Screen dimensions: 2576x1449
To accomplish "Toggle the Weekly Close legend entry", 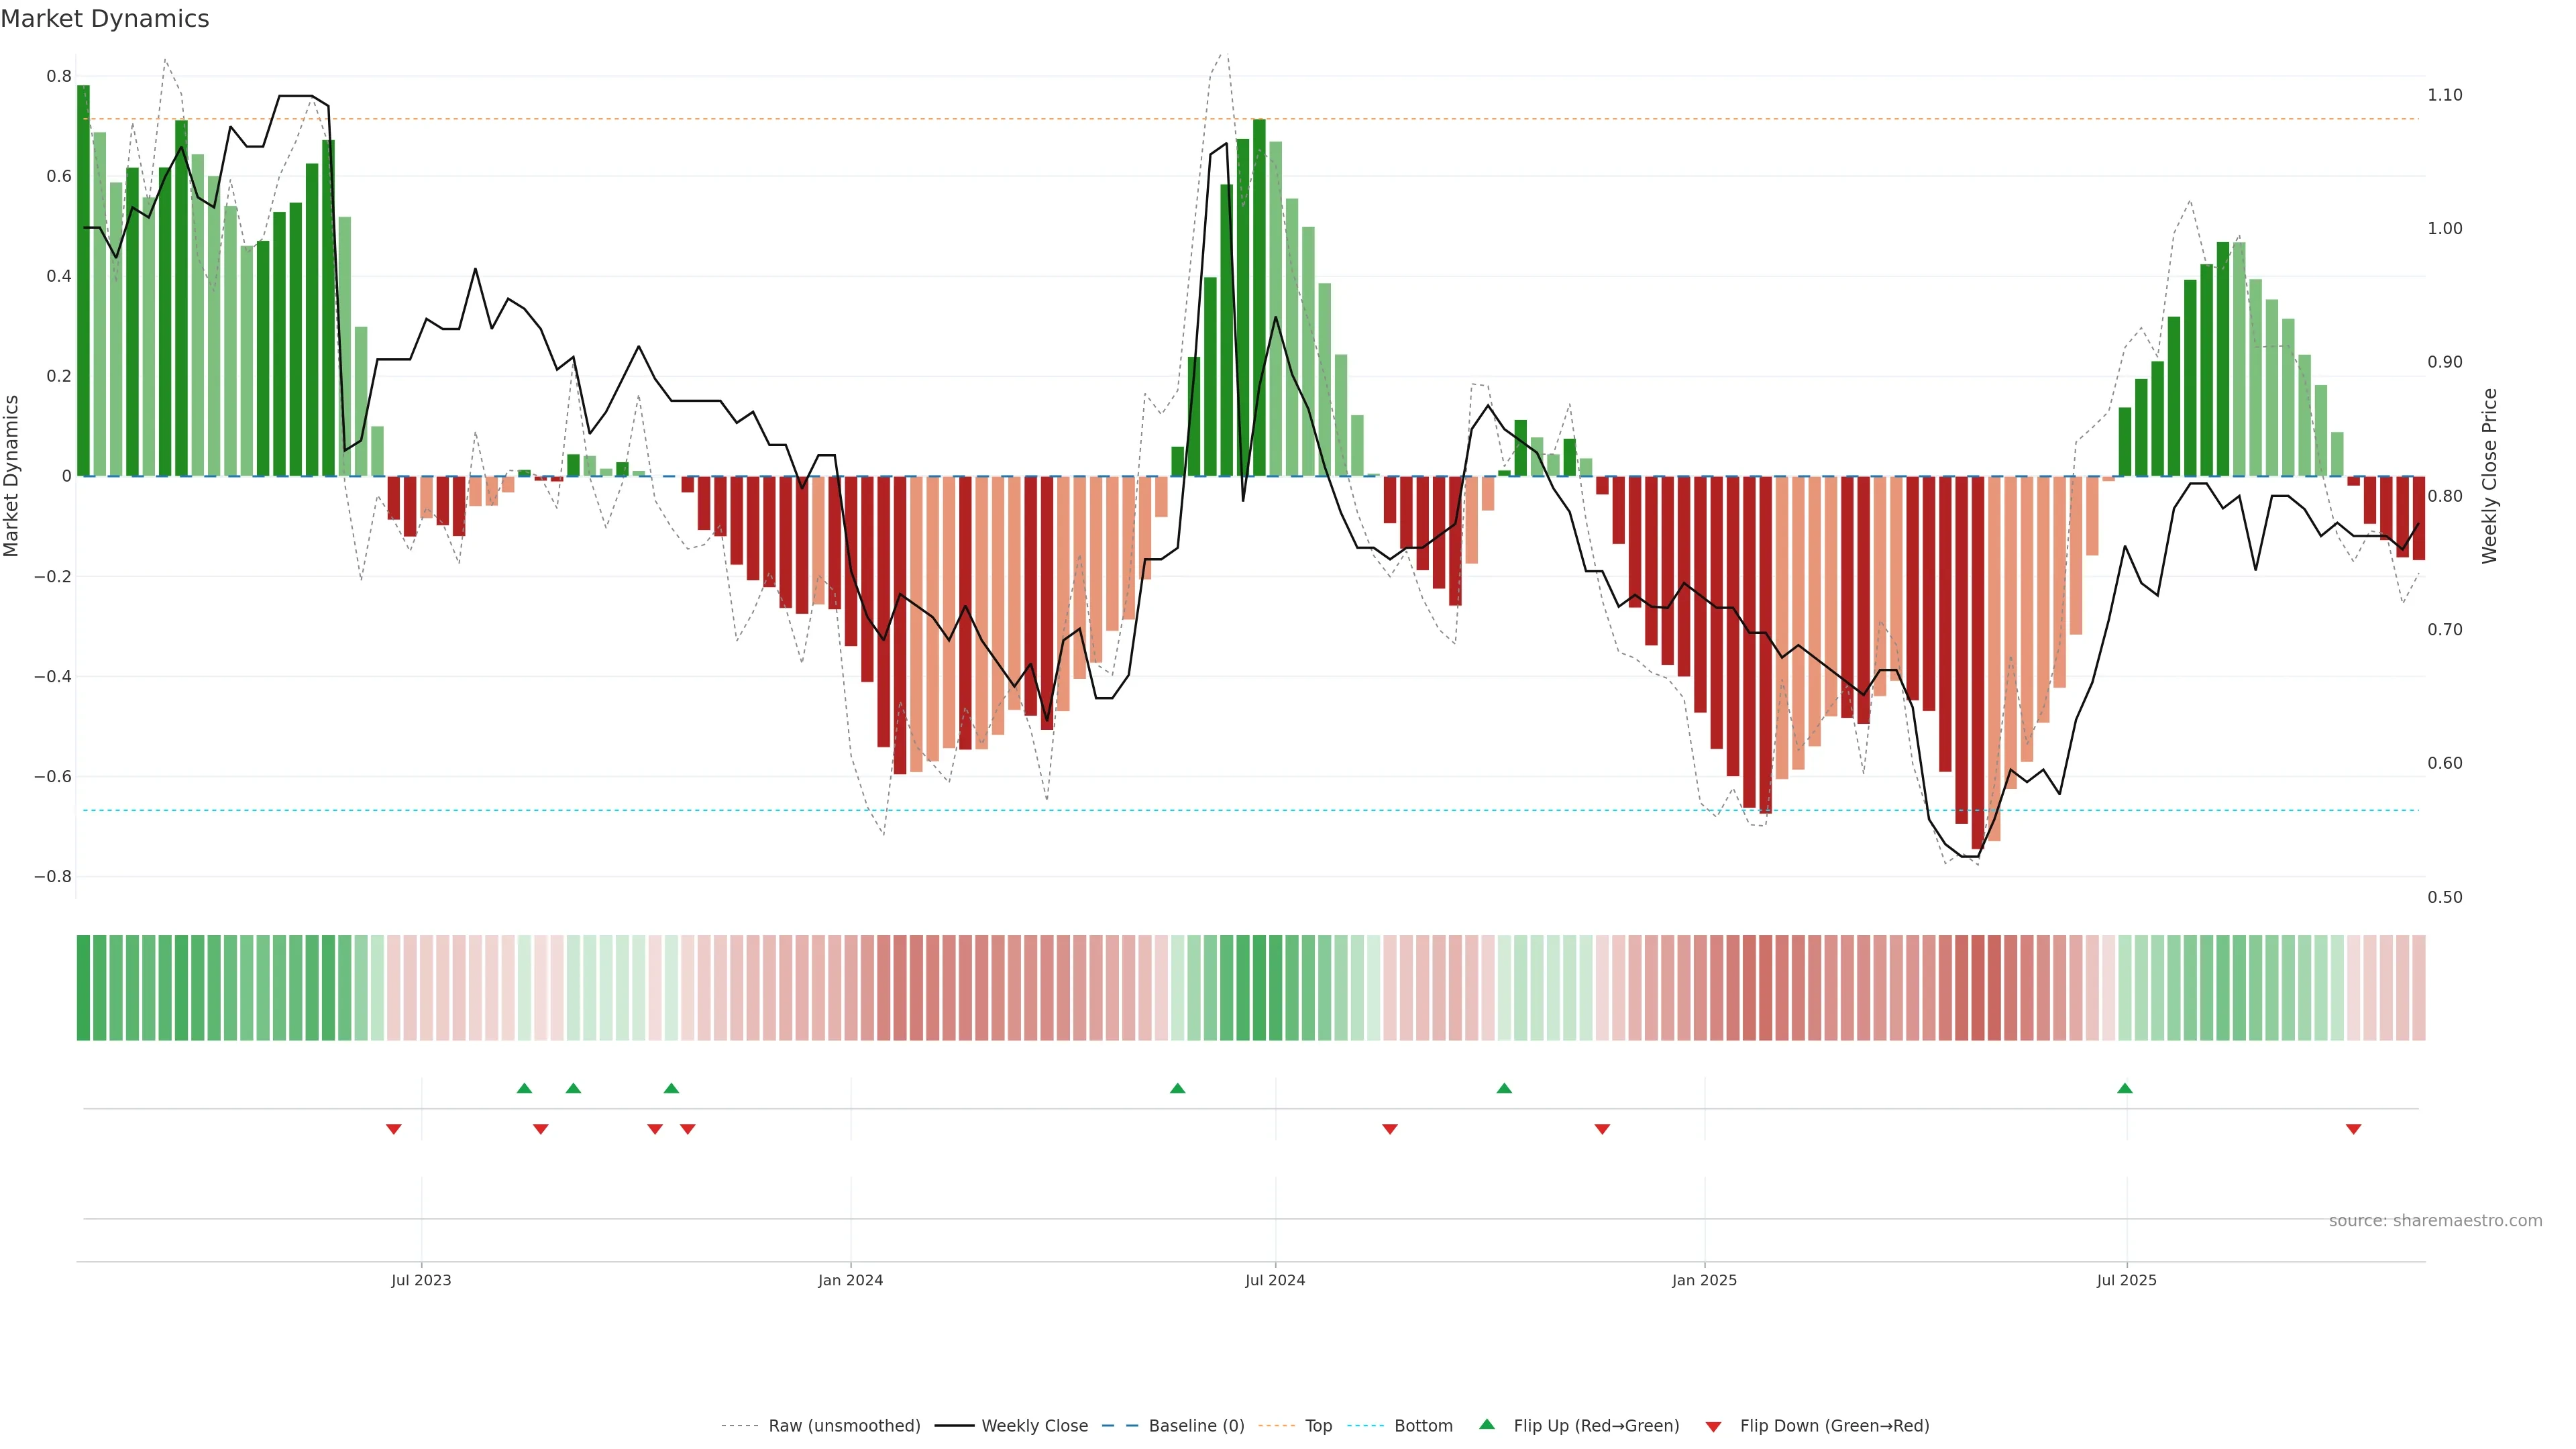I will pos(1034,1426).
